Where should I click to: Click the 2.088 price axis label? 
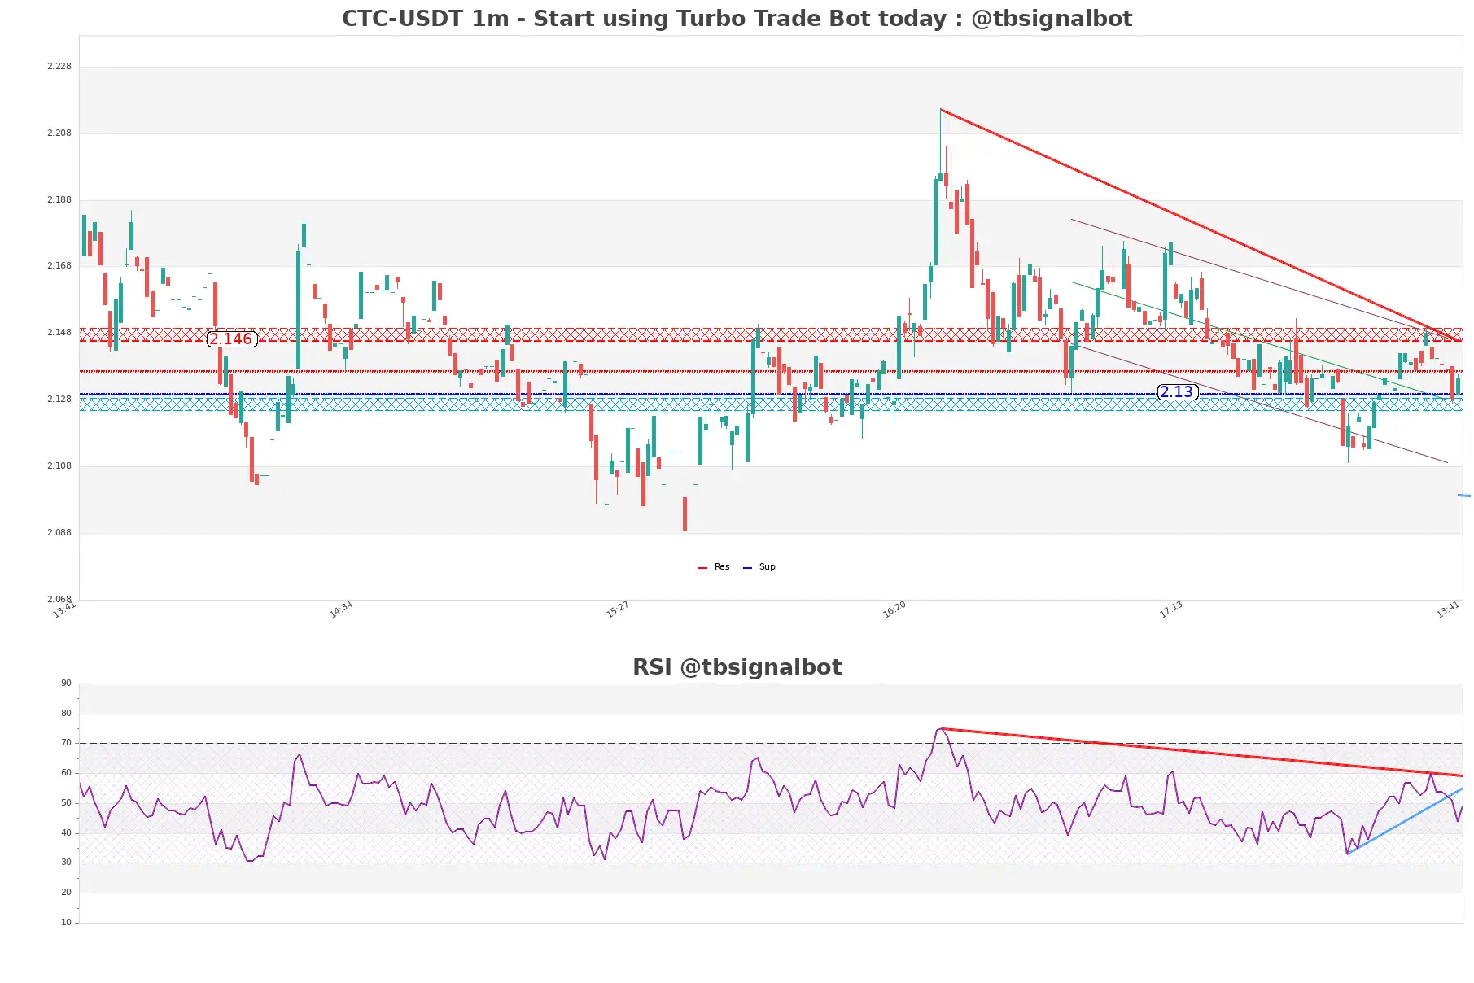coord(59,533)
